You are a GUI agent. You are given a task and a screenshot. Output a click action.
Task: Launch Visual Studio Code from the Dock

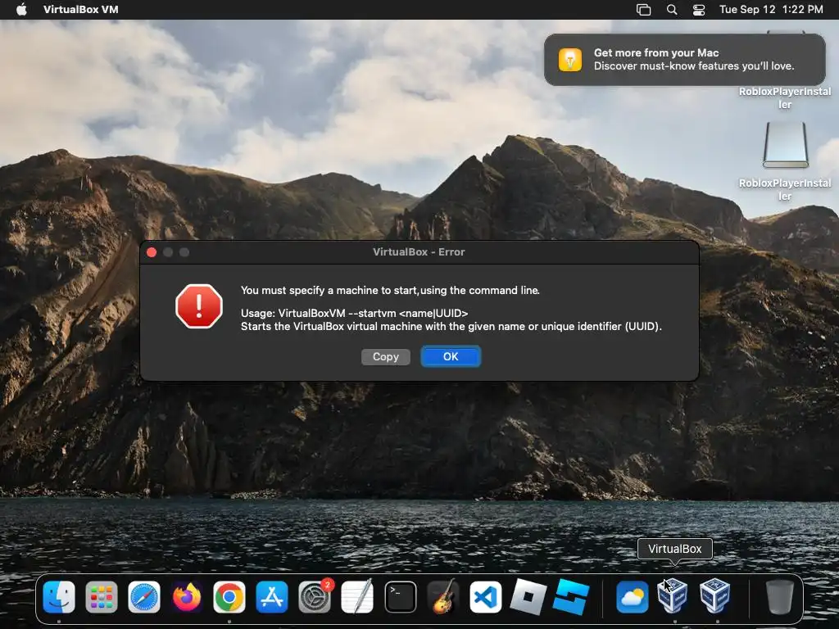tap(485, 597)
